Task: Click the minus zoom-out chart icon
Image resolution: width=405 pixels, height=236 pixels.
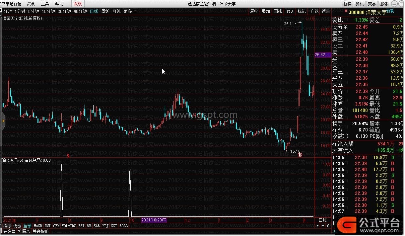Action: pyautogui.click(x=323, y=226)
